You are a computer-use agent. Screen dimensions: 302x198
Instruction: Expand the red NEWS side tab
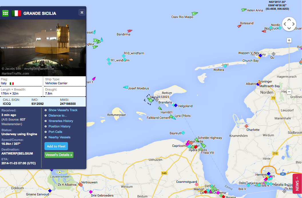297,183
